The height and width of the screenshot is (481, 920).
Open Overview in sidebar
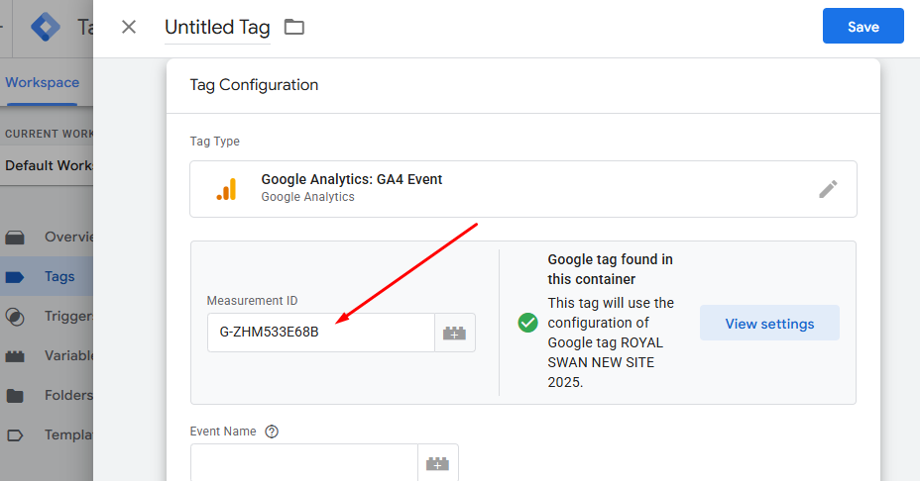click(x=47, y=237)
